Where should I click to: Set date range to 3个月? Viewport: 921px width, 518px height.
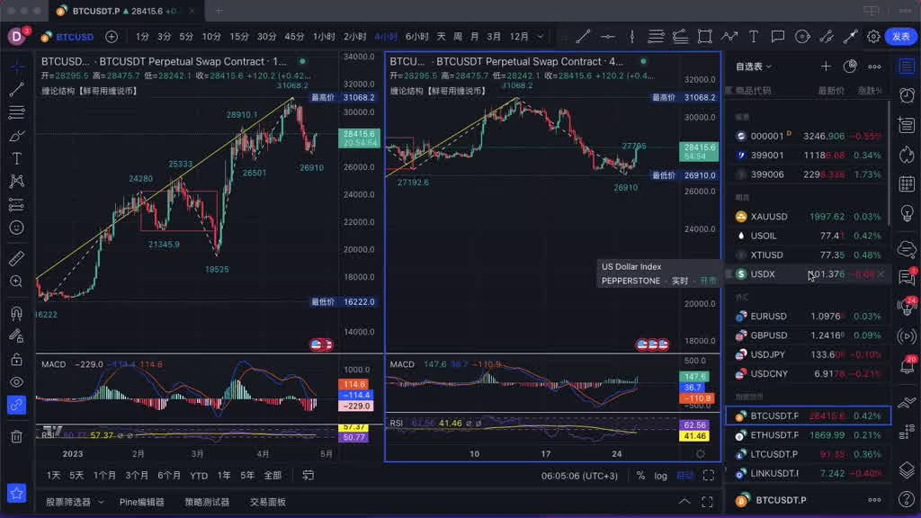coord(137,476)
